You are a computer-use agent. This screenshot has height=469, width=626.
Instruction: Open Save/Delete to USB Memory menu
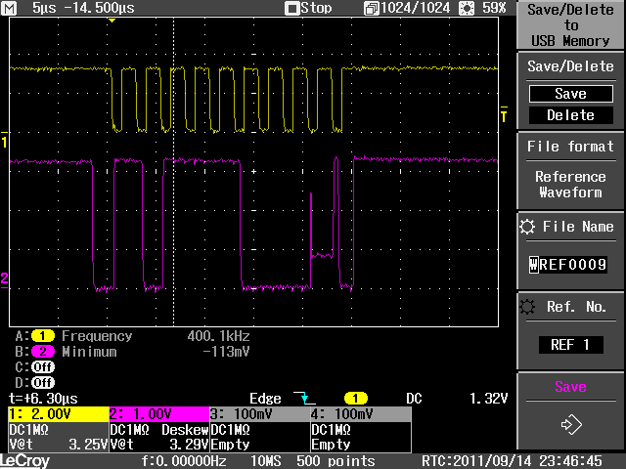click(x=570, y=25)
